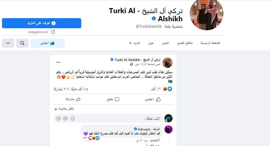The height and width of the screenshot is (146, 270).
Task: Toggle Like on the Turki Al Alshikh page
Action: click(x=47, y=43)
